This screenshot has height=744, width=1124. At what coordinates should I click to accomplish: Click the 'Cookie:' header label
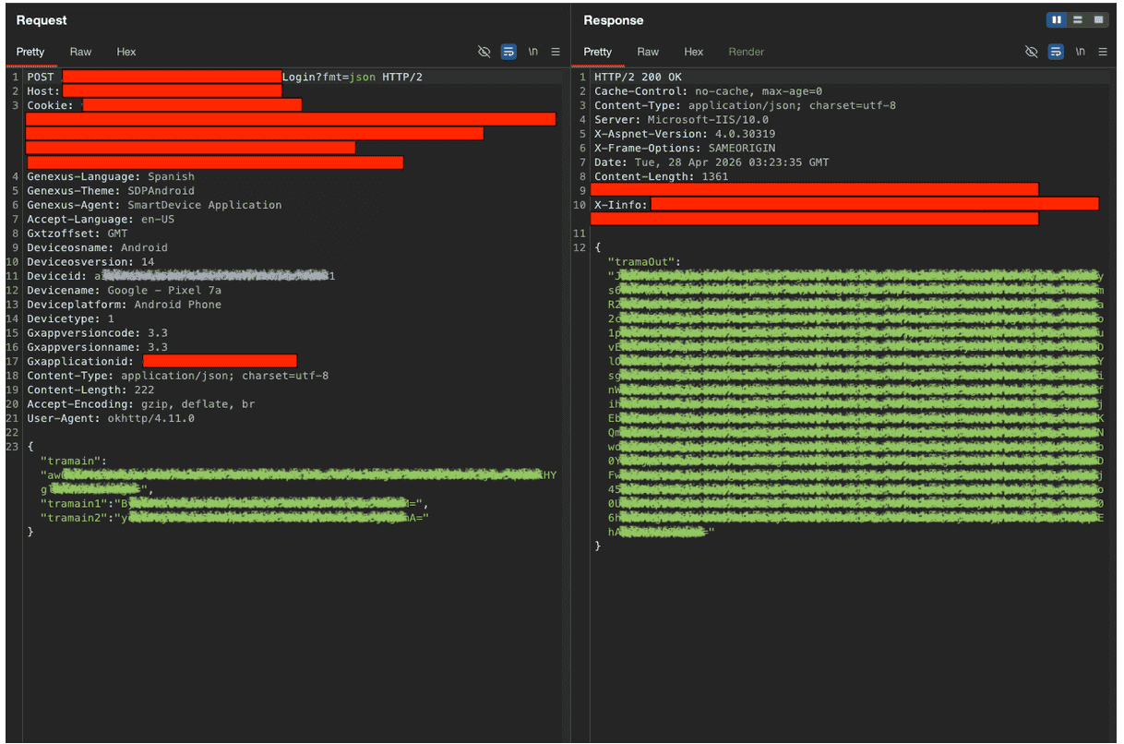tap(51, 105)
